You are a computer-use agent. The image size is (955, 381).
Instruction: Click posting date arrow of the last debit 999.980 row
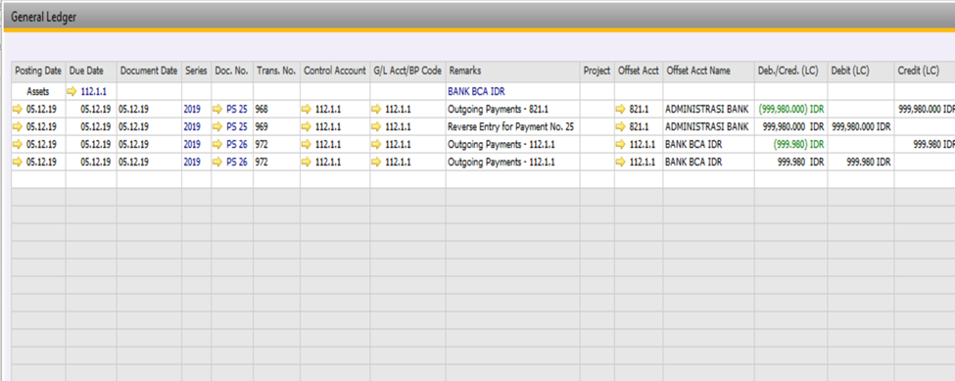19,163
